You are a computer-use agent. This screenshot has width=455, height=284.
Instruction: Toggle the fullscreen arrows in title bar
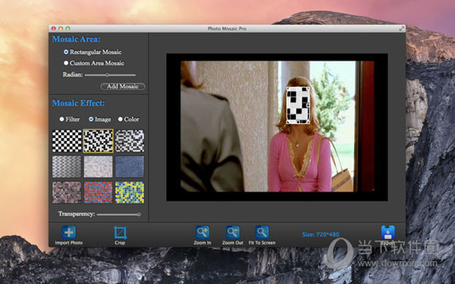tap(402, 29)
